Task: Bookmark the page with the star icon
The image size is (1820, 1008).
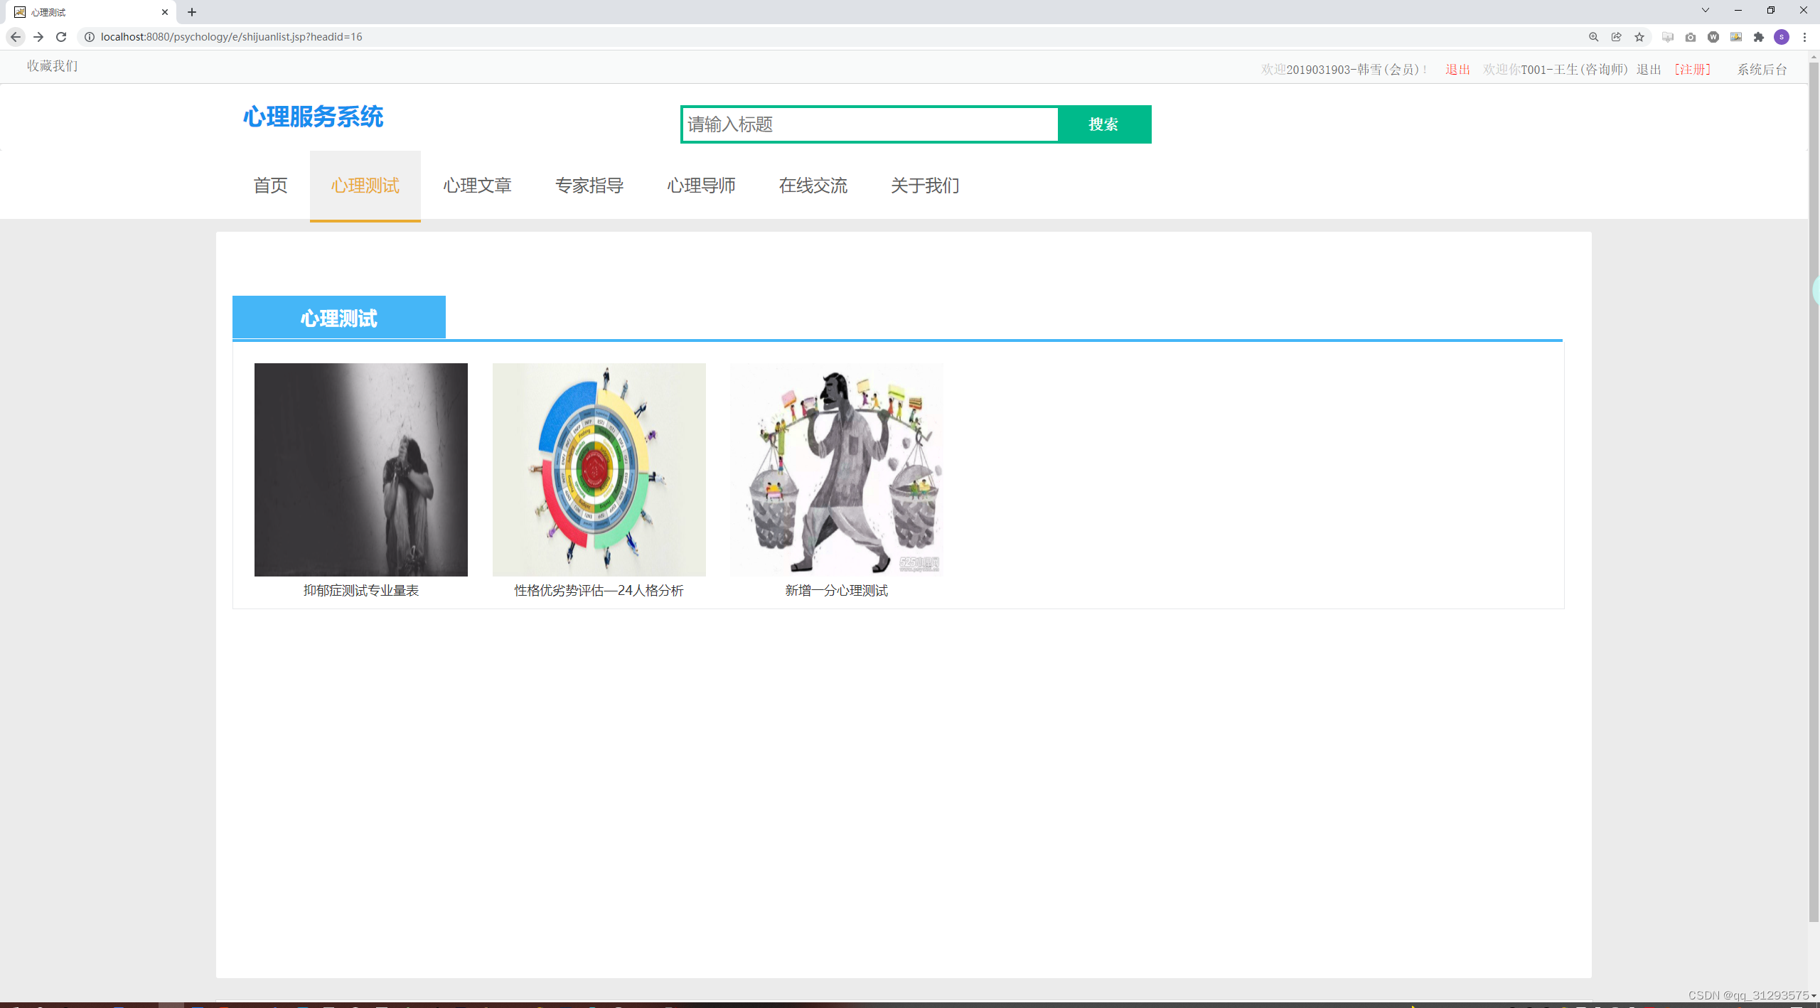Action: click(1639, 37)
